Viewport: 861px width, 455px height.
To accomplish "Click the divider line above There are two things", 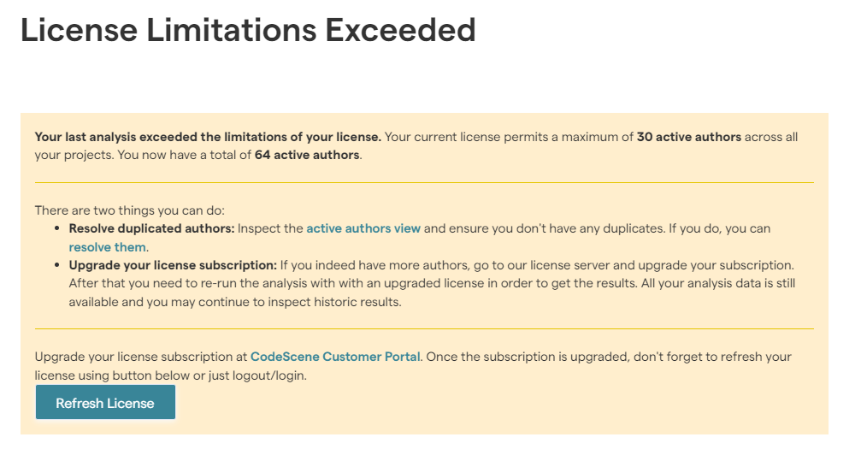I will (x=424, y=182).
